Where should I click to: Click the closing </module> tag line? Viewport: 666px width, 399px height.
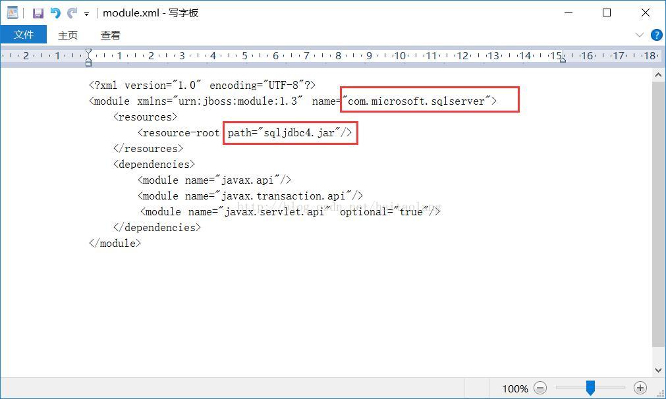pyautogui.click(x=115, y=243)
